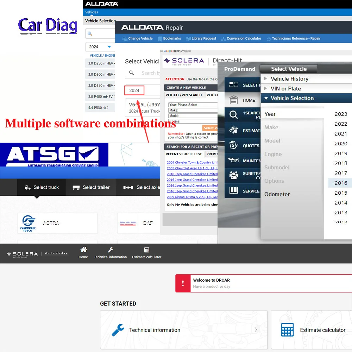Viewport: 352px width, 352px height.
Task: Click the Quotes dollar icon in ProDemand
Action: (234, 145)
